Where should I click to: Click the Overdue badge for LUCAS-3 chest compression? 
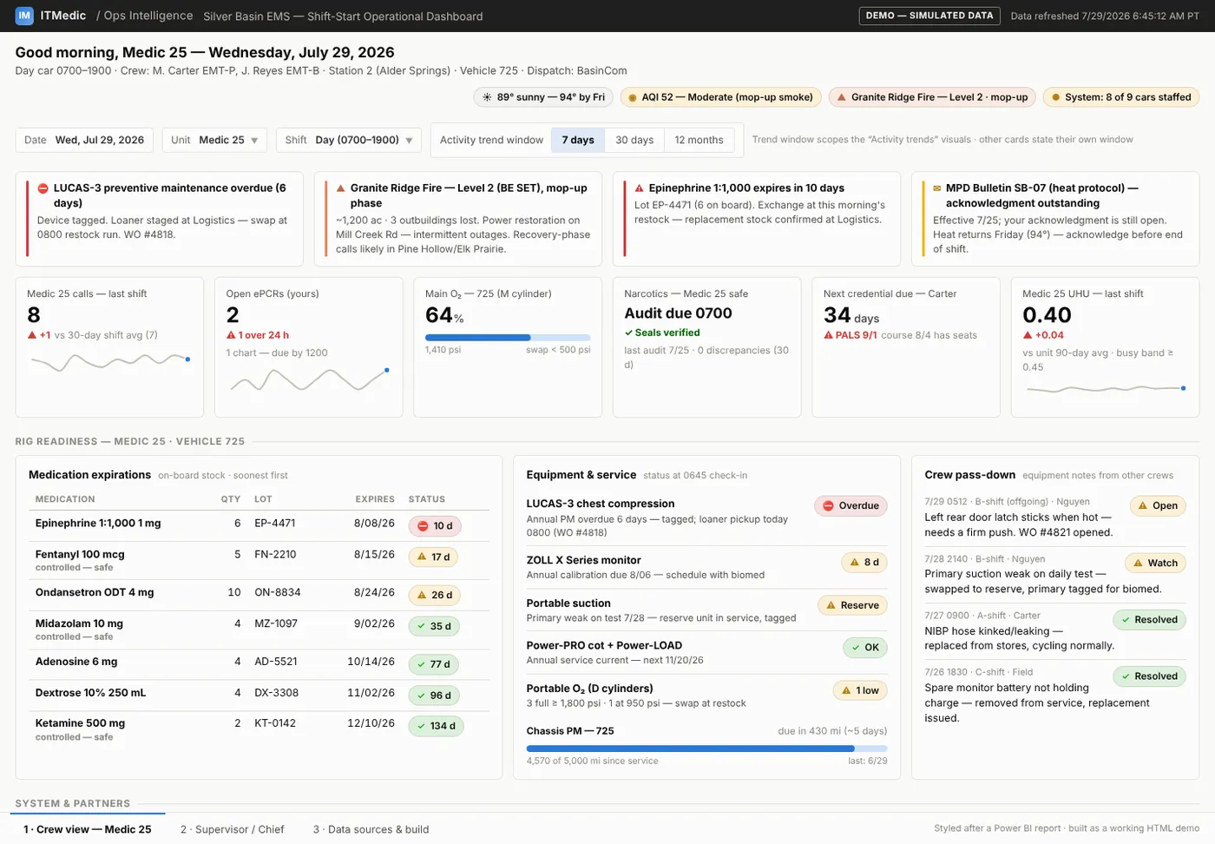coord(850,506)
